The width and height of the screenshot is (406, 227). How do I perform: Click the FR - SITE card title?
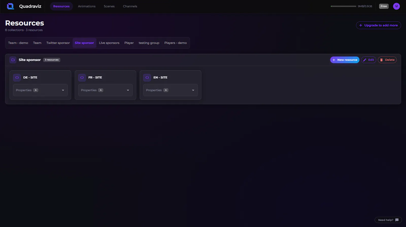point(95,78)
